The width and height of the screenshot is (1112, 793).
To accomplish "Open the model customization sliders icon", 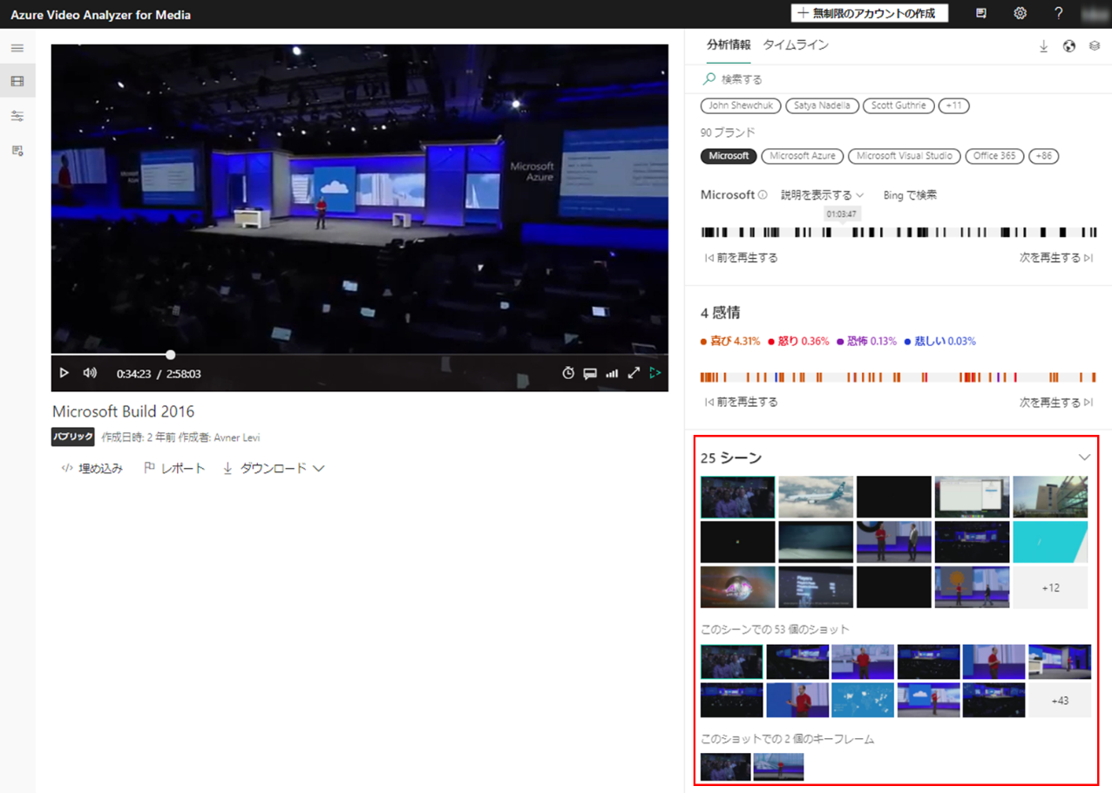I will [x=17, y=116].
